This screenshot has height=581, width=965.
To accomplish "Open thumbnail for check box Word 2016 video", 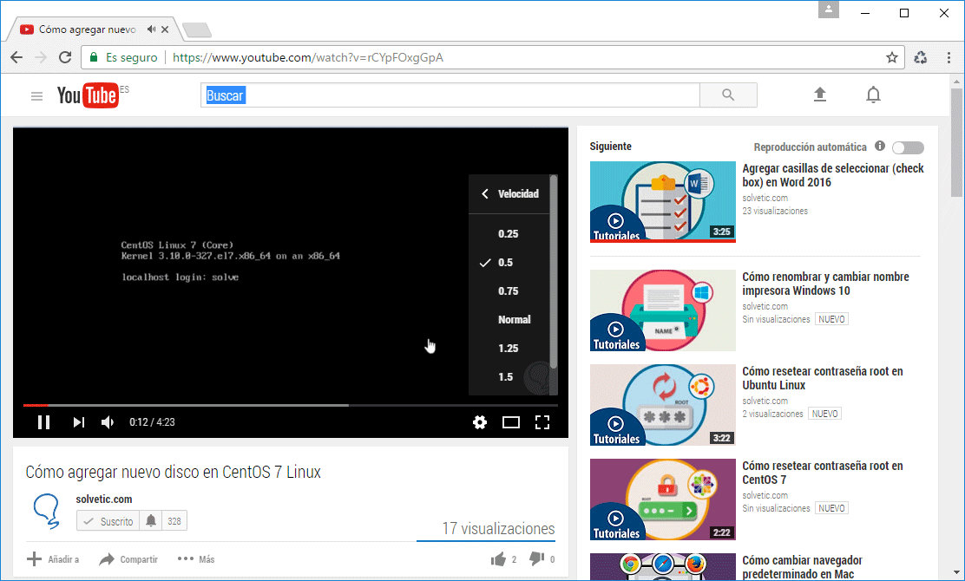I will tap(663, 202).
